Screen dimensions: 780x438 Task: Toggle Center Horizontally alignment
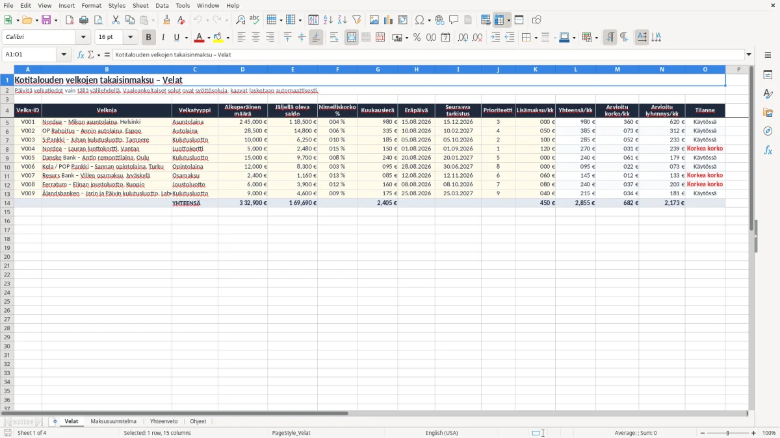(255, 38)
